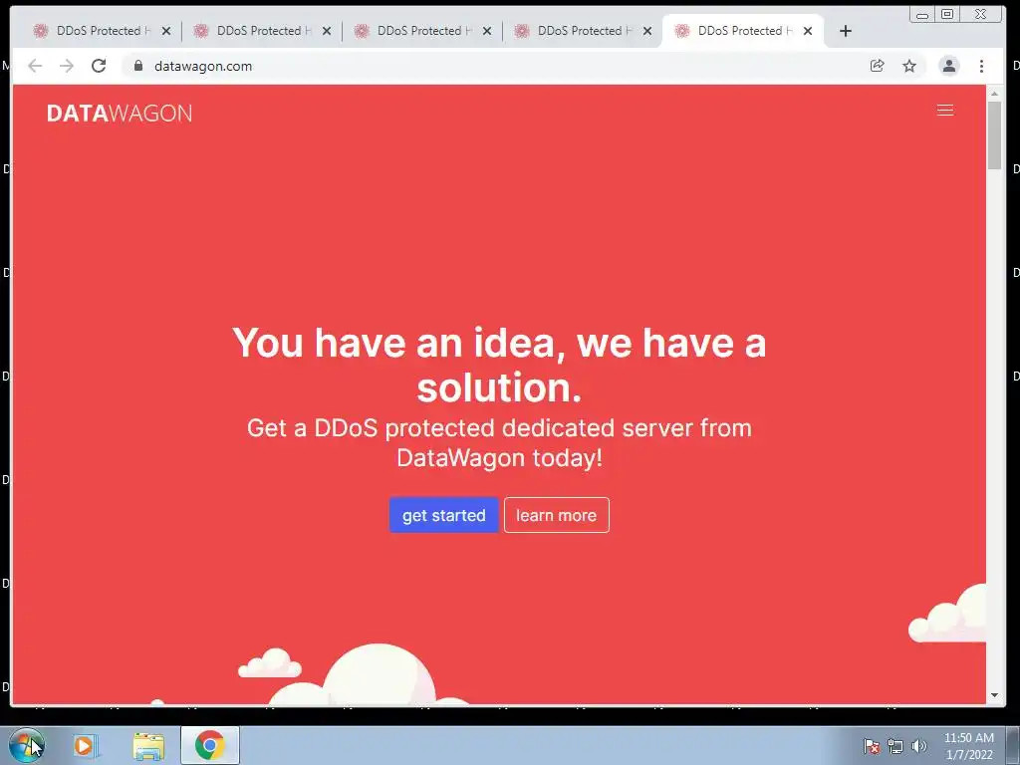Click the scrollbar down arrow
This screenshot has width=1020, height=765.
coord(994,695)
